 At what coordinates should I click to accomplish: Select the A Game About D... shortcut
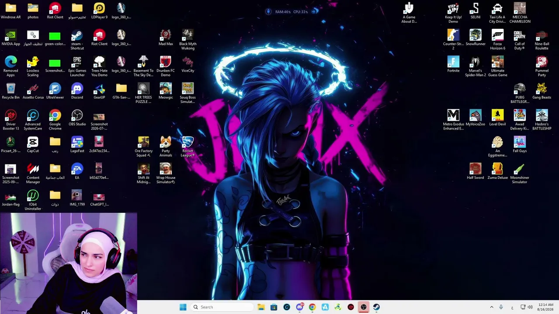[x=409, y=14]
